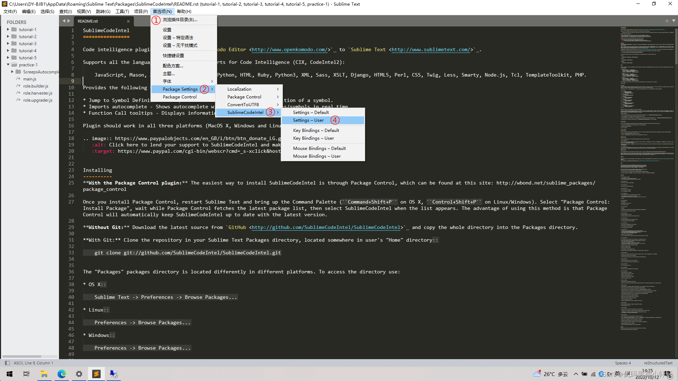Click the file icon beside role.harvester.js

tap(18, 93)
